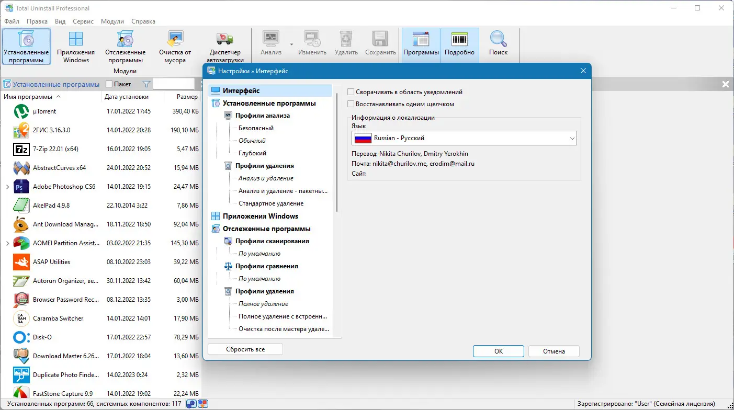The width and height of the screenshot is (734, 410).
Task: Select the 2ГИС 3.16.3.0 icon
Action: click(x=21, y=130)
